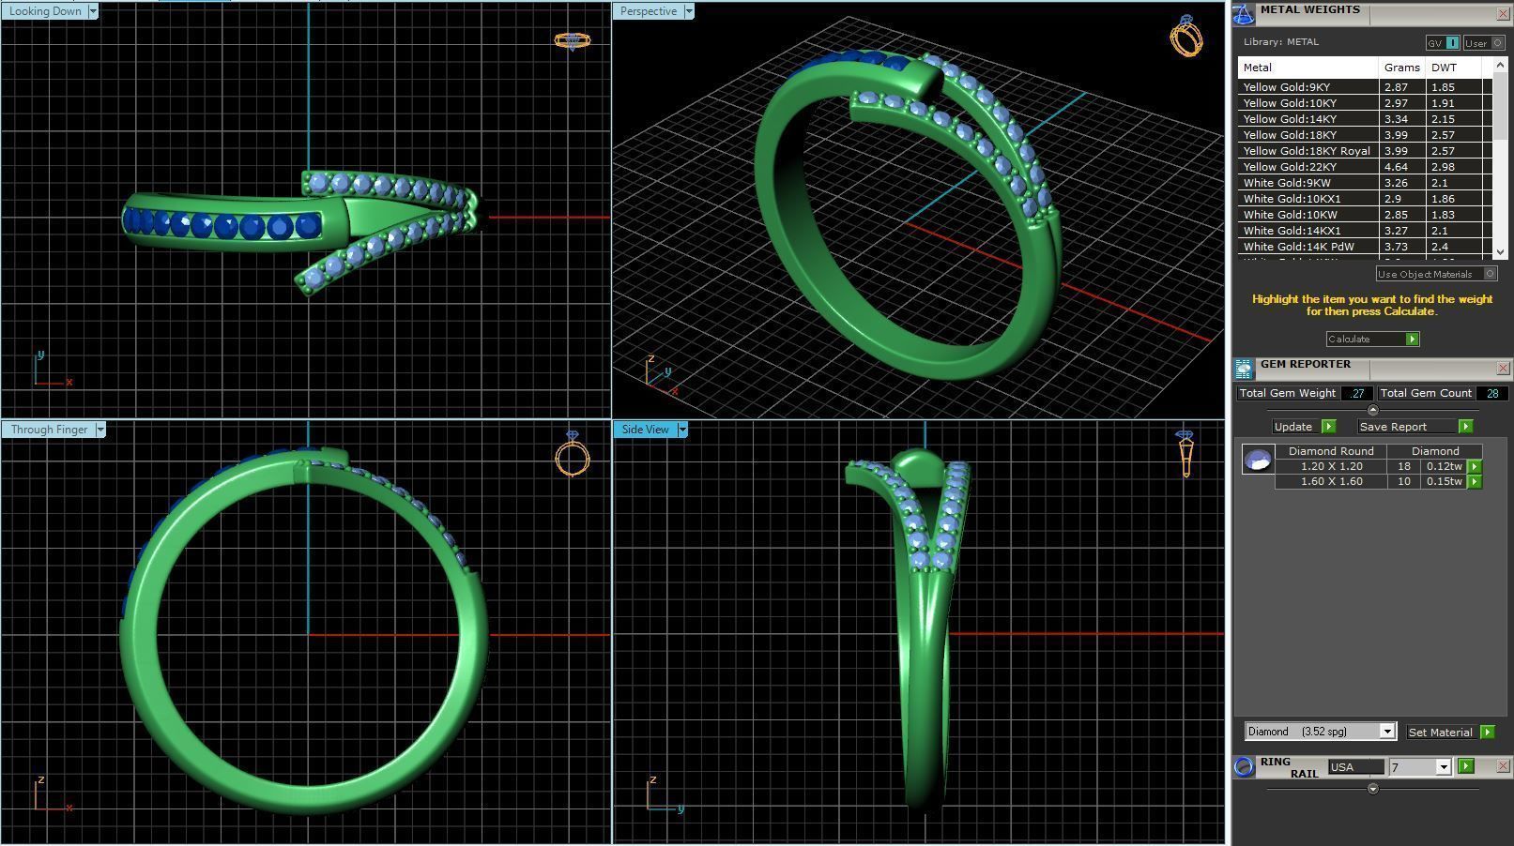1514x846 pixels.
Task: Click the DWT column header
Action: [1454, 68]
